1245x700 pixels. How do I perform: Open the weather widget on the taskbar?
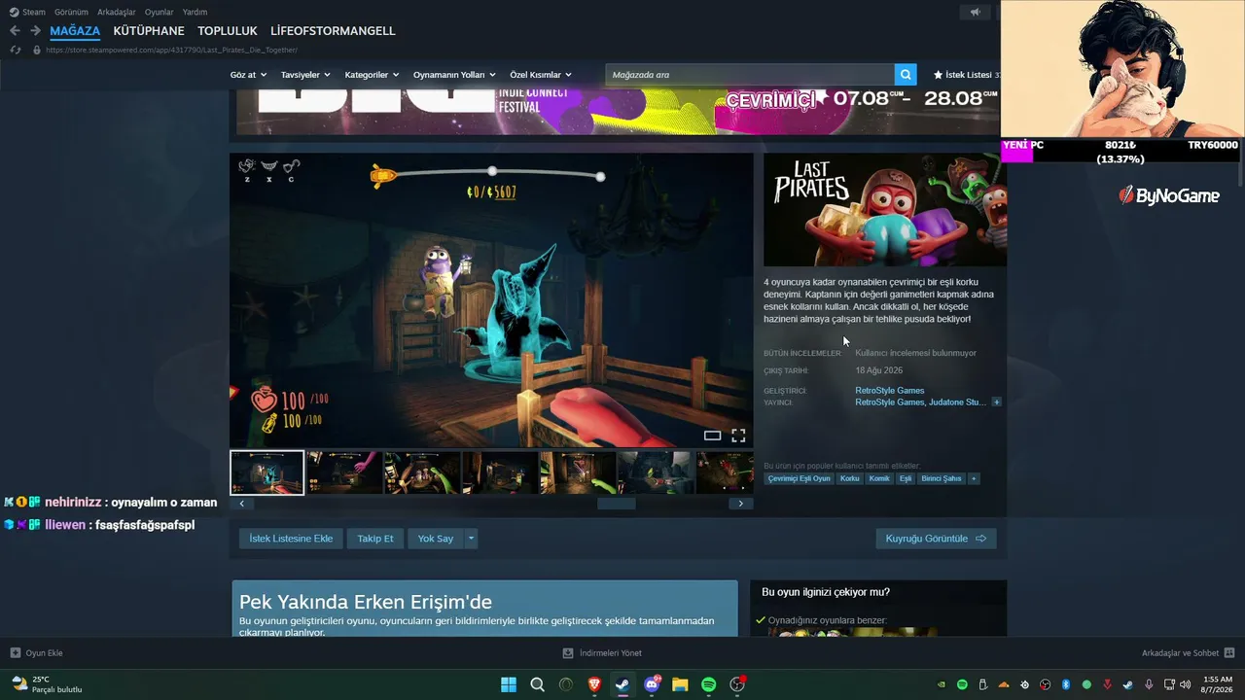tap(47, 684)
